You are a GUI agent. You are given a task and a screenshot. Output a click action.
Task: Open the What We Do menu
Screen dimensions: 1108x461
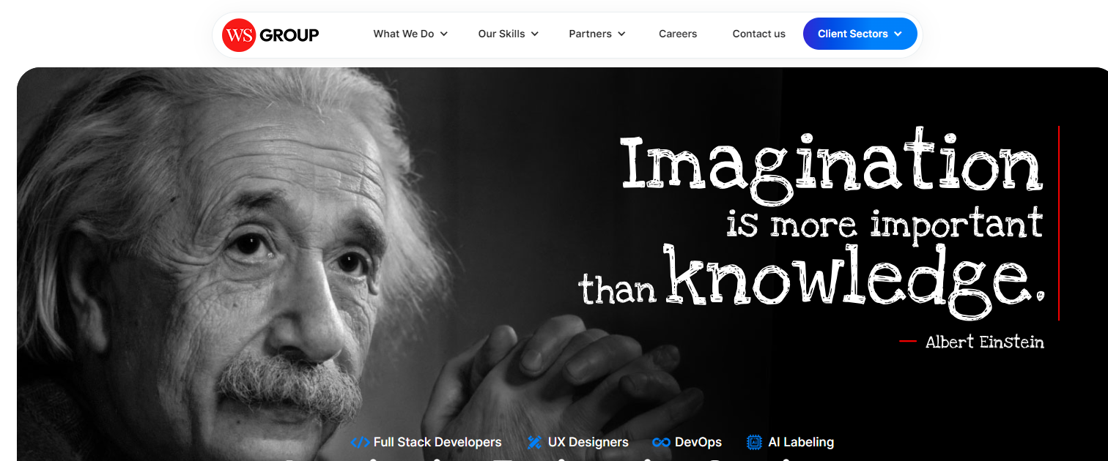[410, 34]
